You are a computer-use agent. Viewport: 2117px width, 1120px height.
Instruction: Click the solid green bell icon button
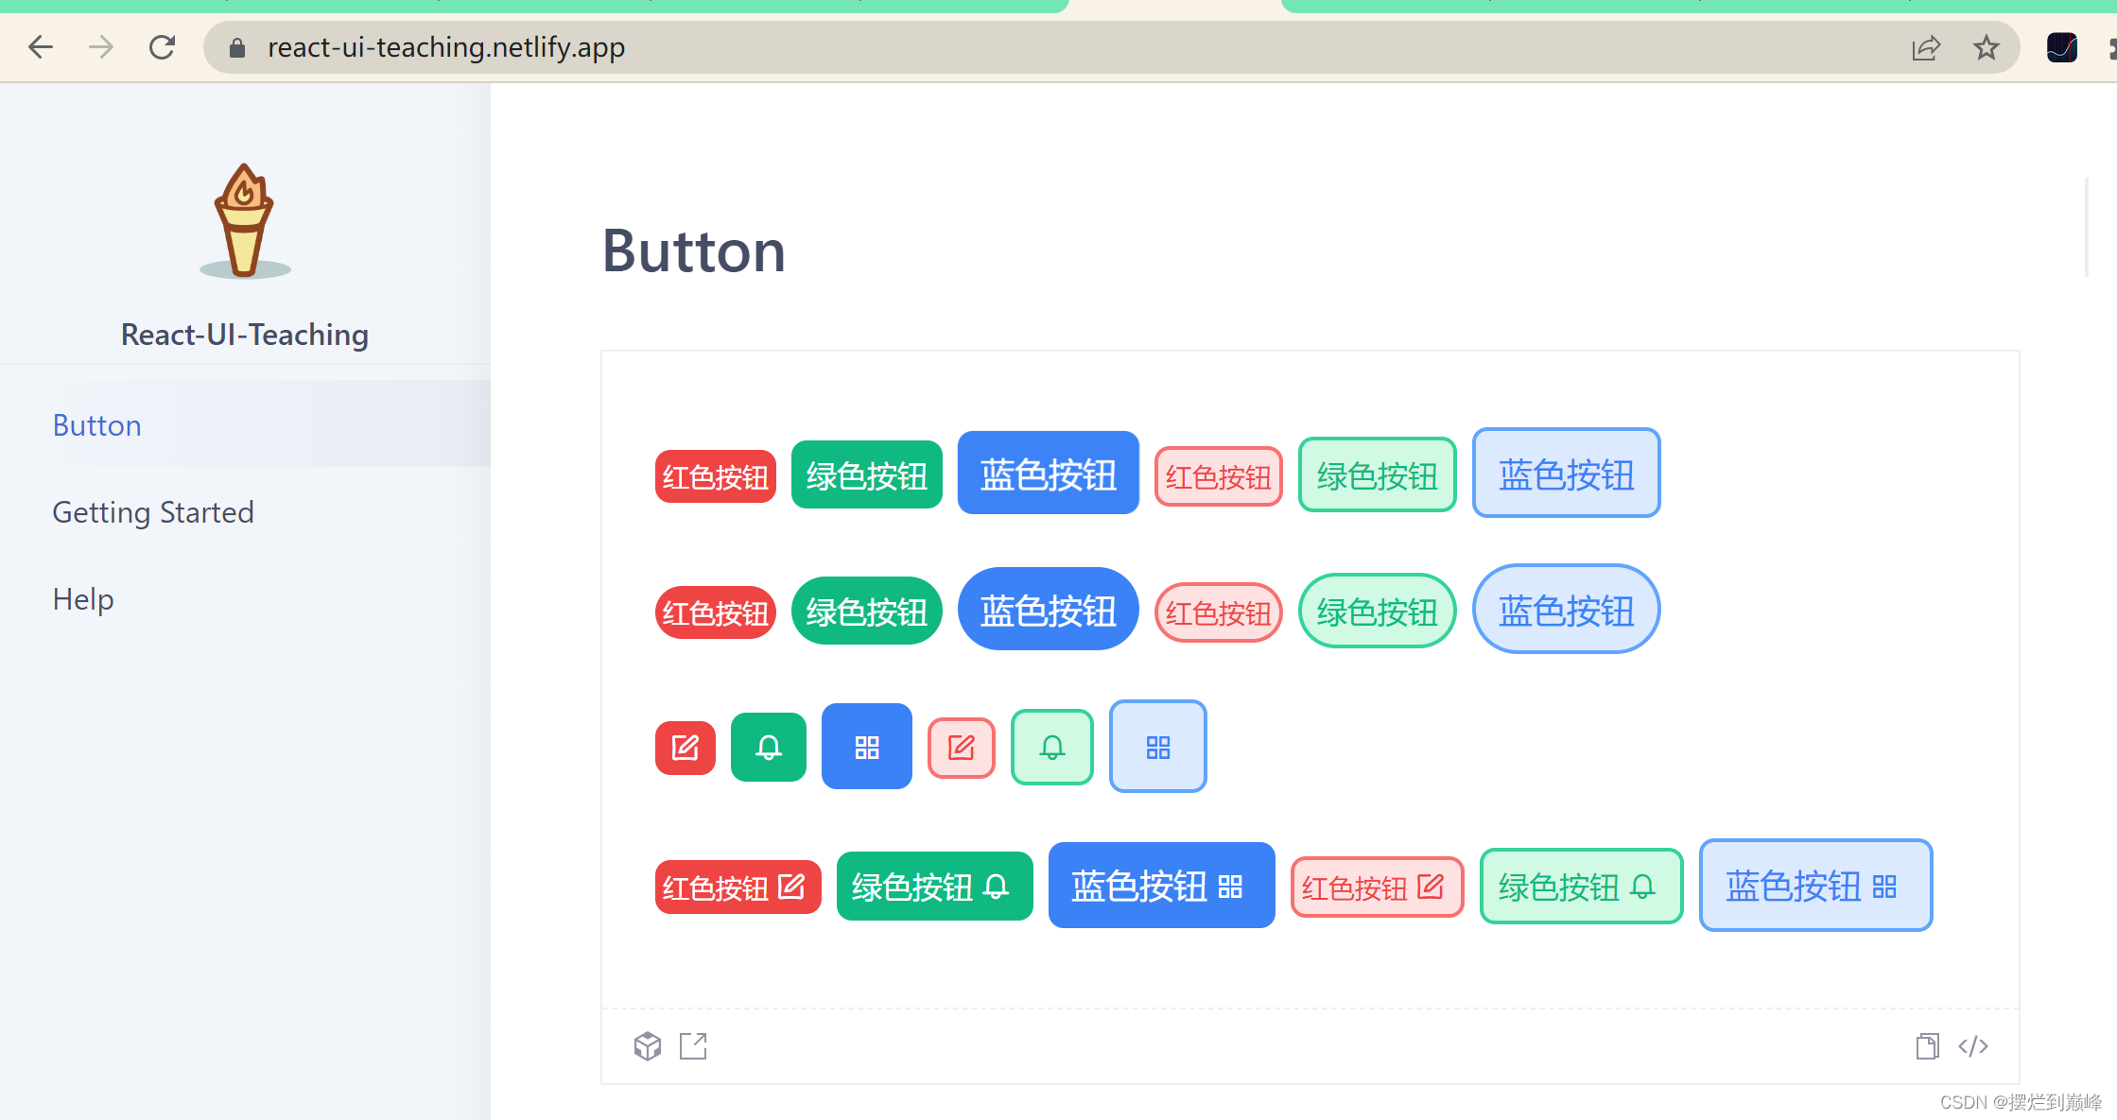click(x=768, y=748)
